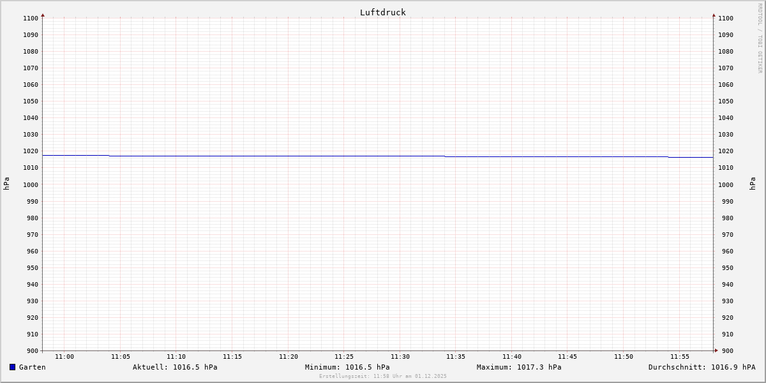Click the rotated hPa label on left axis
The width and height of the screenshot is (766, 383).
tap(6, 184)
